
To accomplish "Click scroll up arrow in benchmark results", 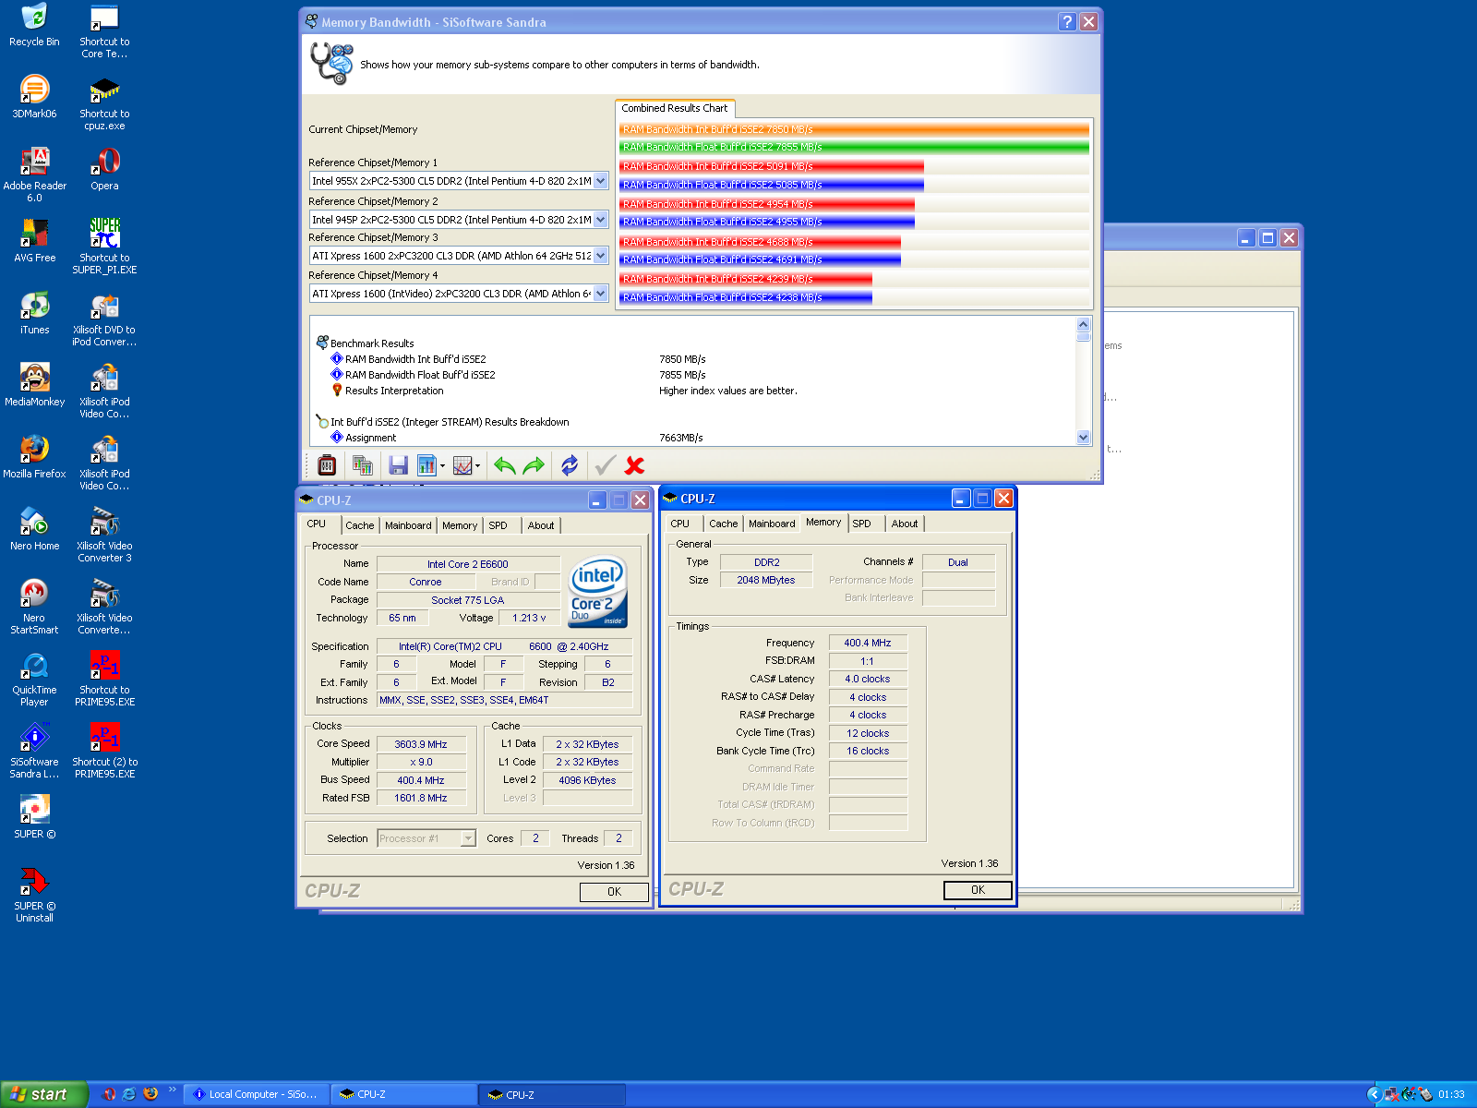I will (1084, 324).
